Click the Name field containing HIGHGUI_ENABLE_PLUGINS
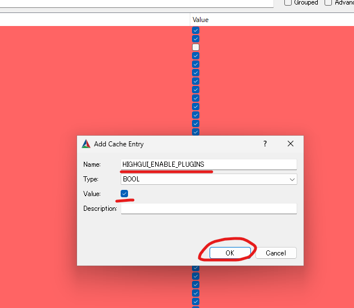This screenshot has width=354, height=308. tap(209, 164)
